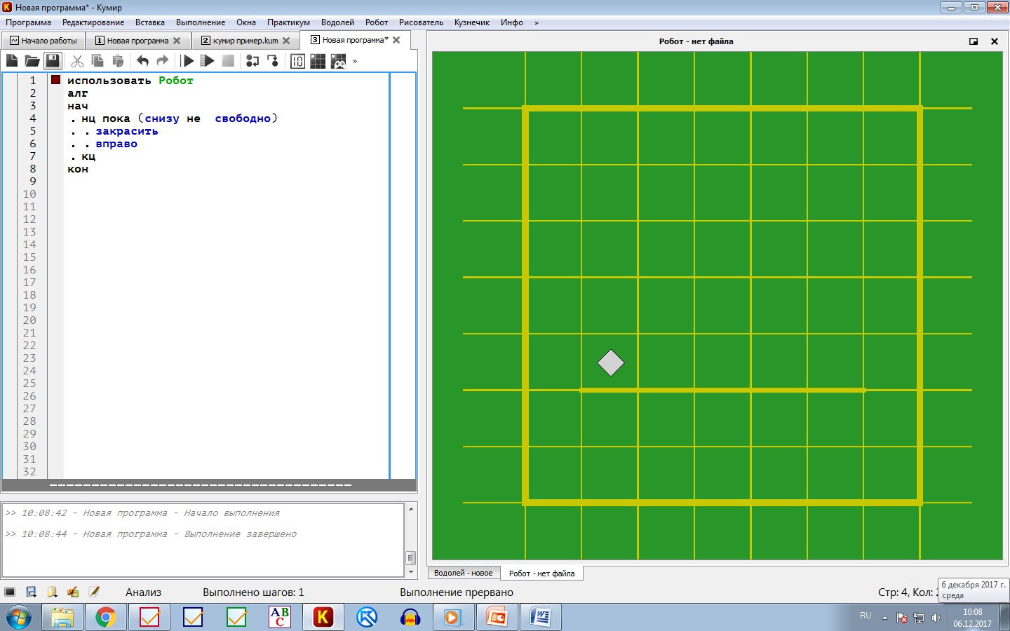Copy output status bar icon
Screen dimensions: 1010x631
tap(52, 592)
